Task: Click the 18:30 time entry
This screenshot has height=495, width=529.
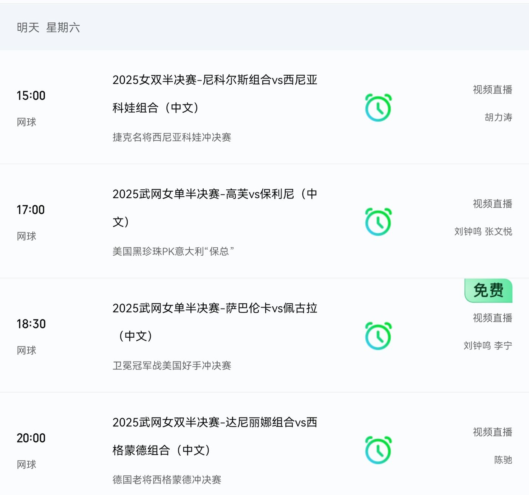Action: (31, 324)
